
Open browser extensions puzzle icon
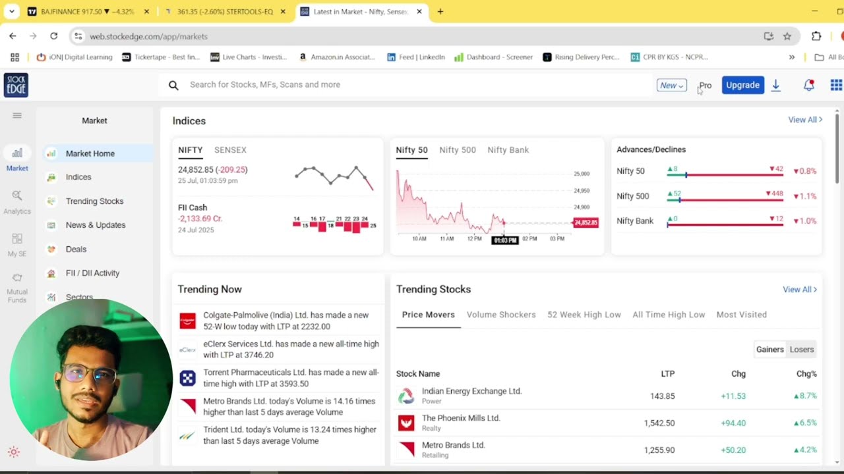pos(816,36)
